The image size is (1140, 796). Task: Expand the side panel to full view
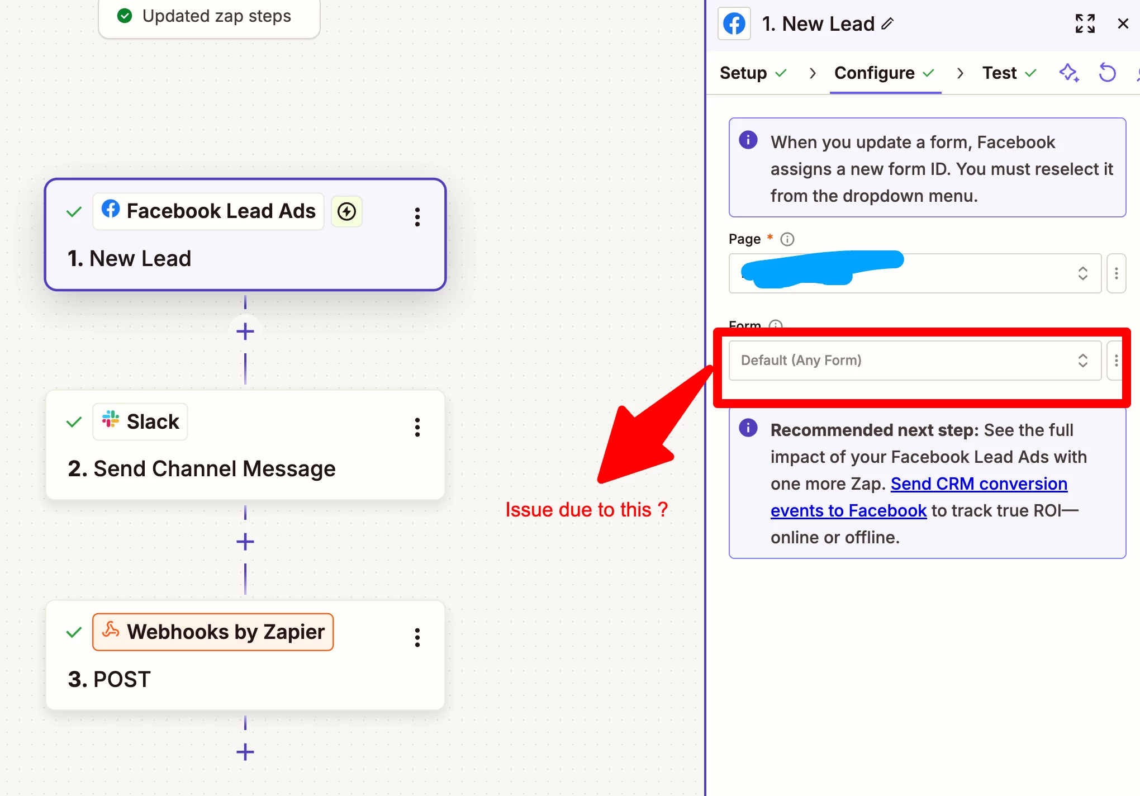pos(1085,24)
